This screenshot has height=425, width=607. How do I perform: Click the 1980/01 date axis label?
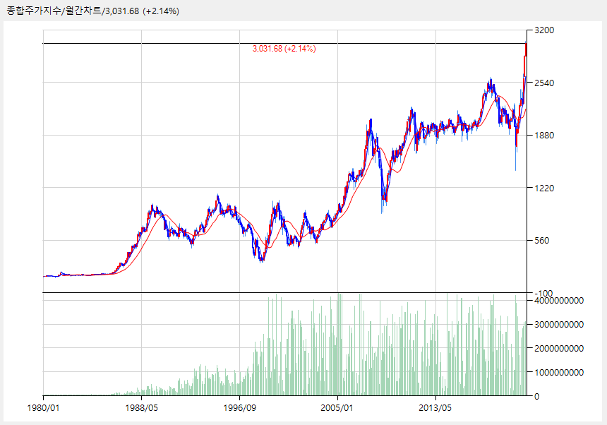click(x=43, y=408)
